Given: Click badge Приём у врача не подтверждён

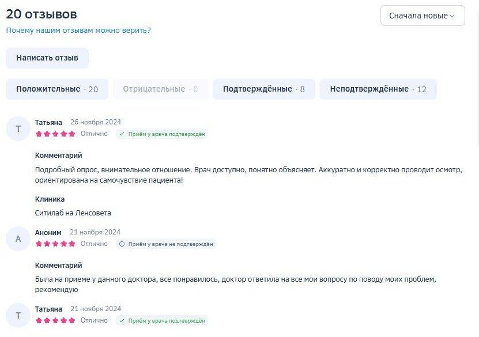Looking at the screenshot, I should [x=166, y=244].
